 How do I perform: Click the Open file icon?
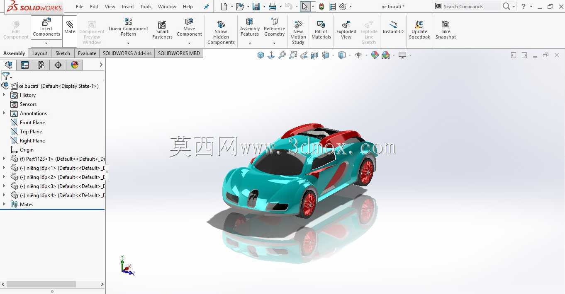pyautogui.click(x=240, y=7)
